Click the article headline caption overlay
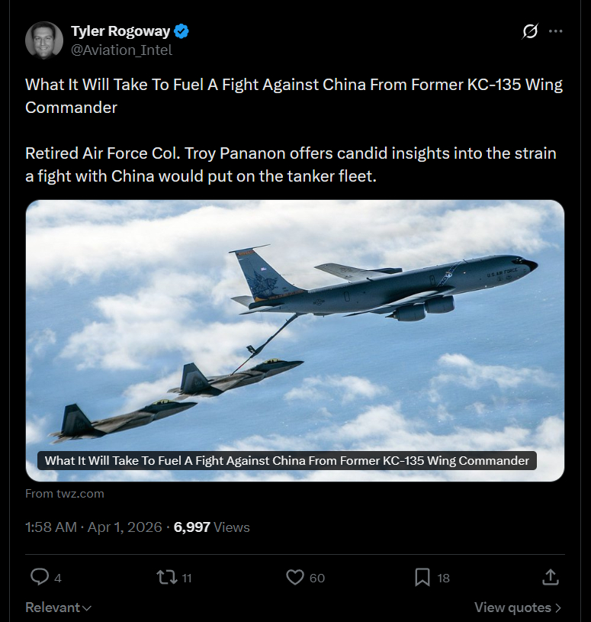 point(287,460)
